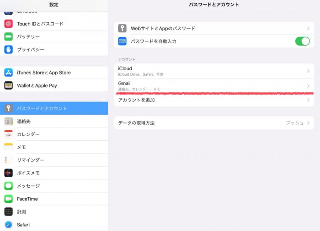The height and width of the screenshot is (231, 320).
Task: Open プライバシー settings
Action: 54,49
